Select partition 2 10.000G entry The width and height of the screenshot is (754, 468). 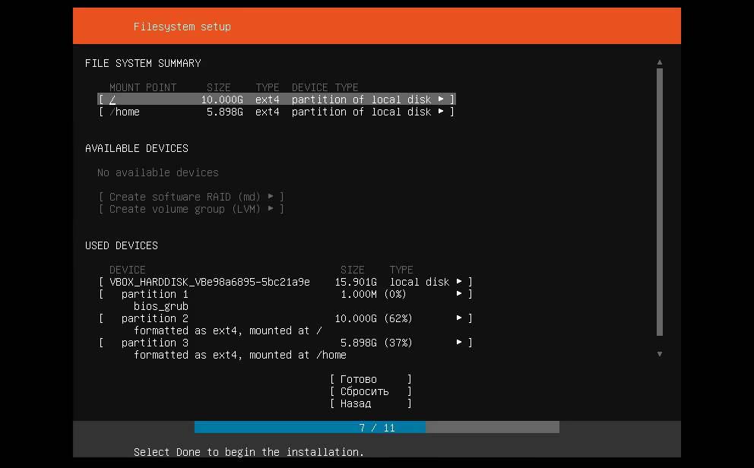coord(285,318)
